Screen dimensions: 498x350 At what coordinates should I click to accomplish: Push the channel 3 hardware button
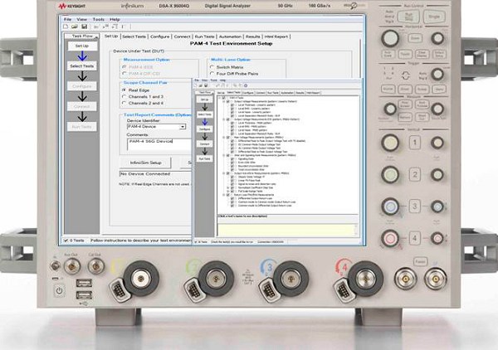[x=414, y=207]
